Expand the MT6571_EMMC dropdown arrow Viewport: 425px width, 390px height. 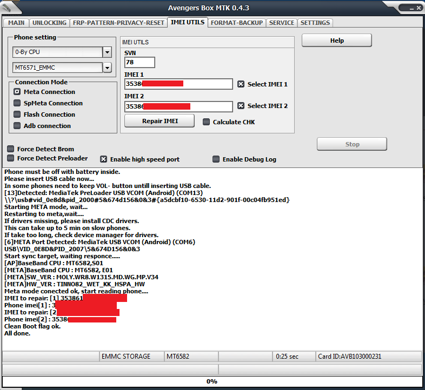coord(108,68)
